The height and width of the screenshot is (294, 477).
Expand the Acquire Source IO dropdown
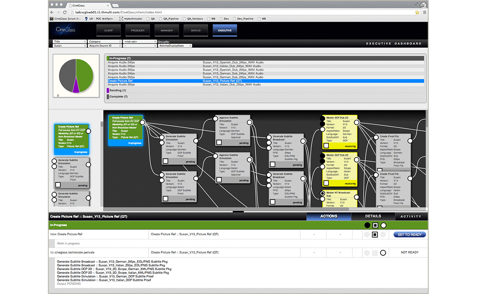(105, 46)
